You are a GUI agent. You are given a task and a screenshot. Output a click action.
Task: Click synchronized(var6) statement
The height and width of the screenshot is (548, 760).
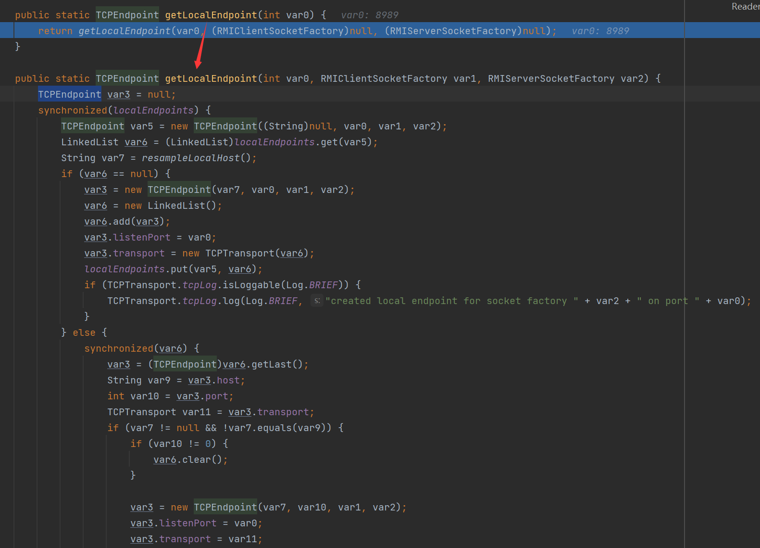click(x=136, y=348)
